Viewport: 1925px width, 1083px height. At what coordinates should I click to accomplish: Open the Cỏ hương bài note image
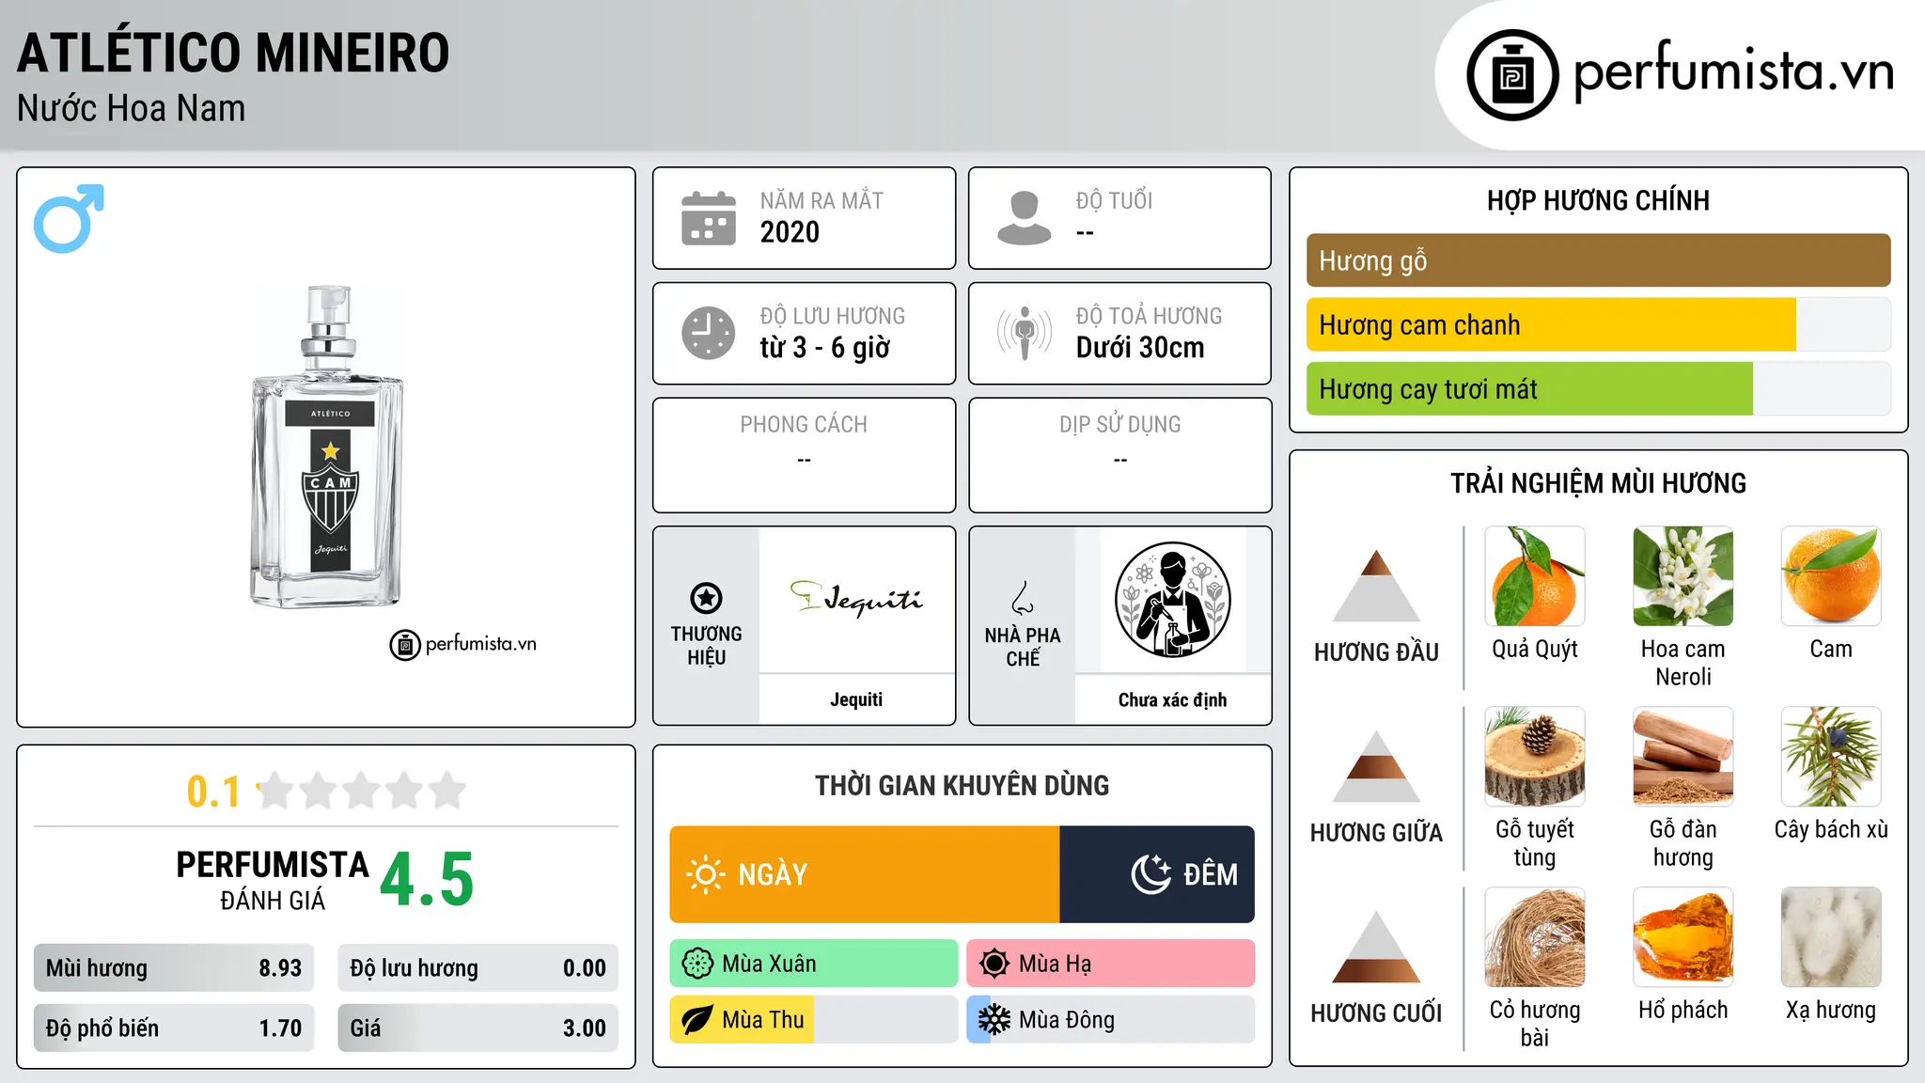click(1535, 937)
